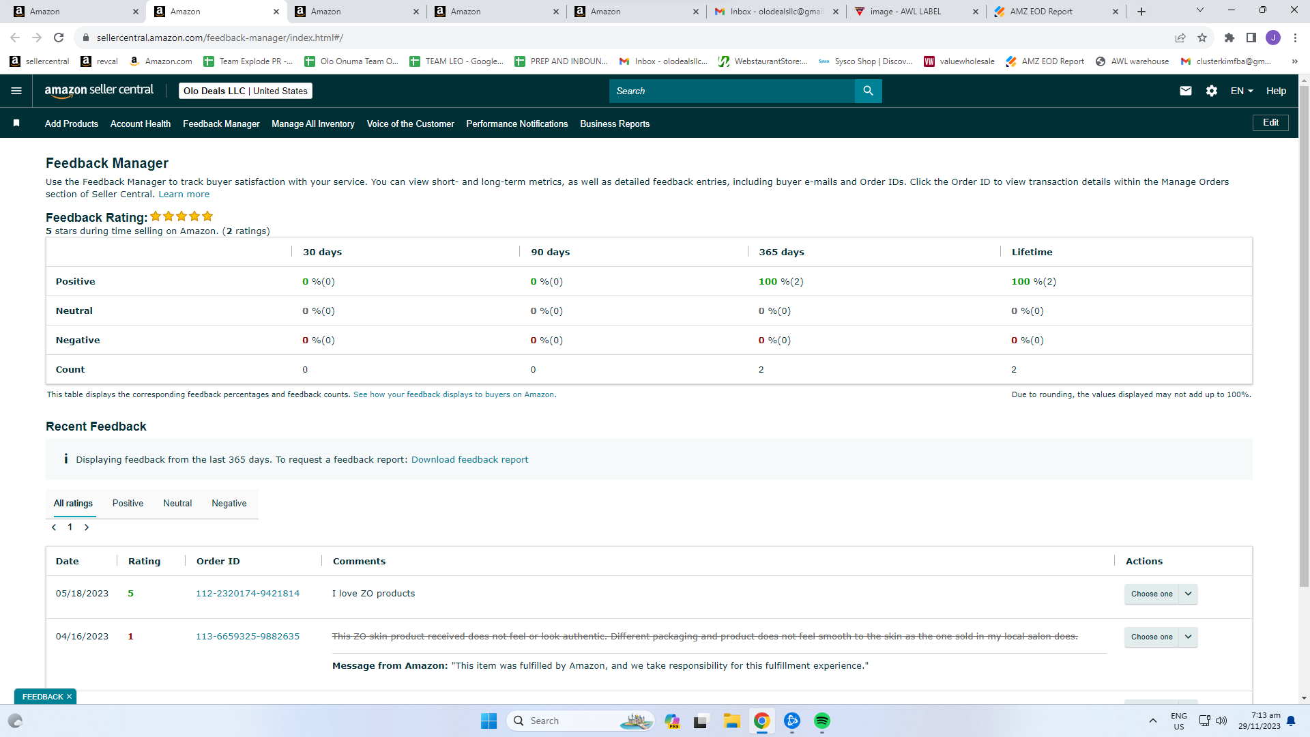Click the back navigation arrow
Screen dimensions: 1310x737
point(15,38)
